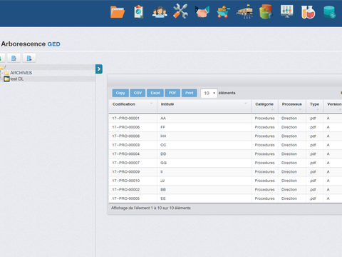Click the delete document toolbar button

tap(29, 58)
